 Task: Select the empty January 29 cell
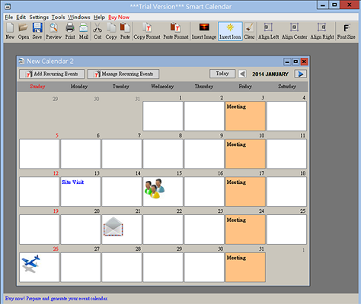[x=163, y=267]
